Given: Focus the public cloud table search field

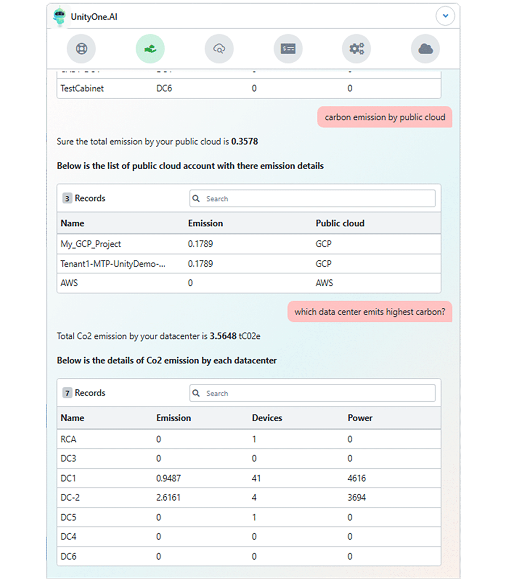Looking at the screenshot, I should [319, 199].
